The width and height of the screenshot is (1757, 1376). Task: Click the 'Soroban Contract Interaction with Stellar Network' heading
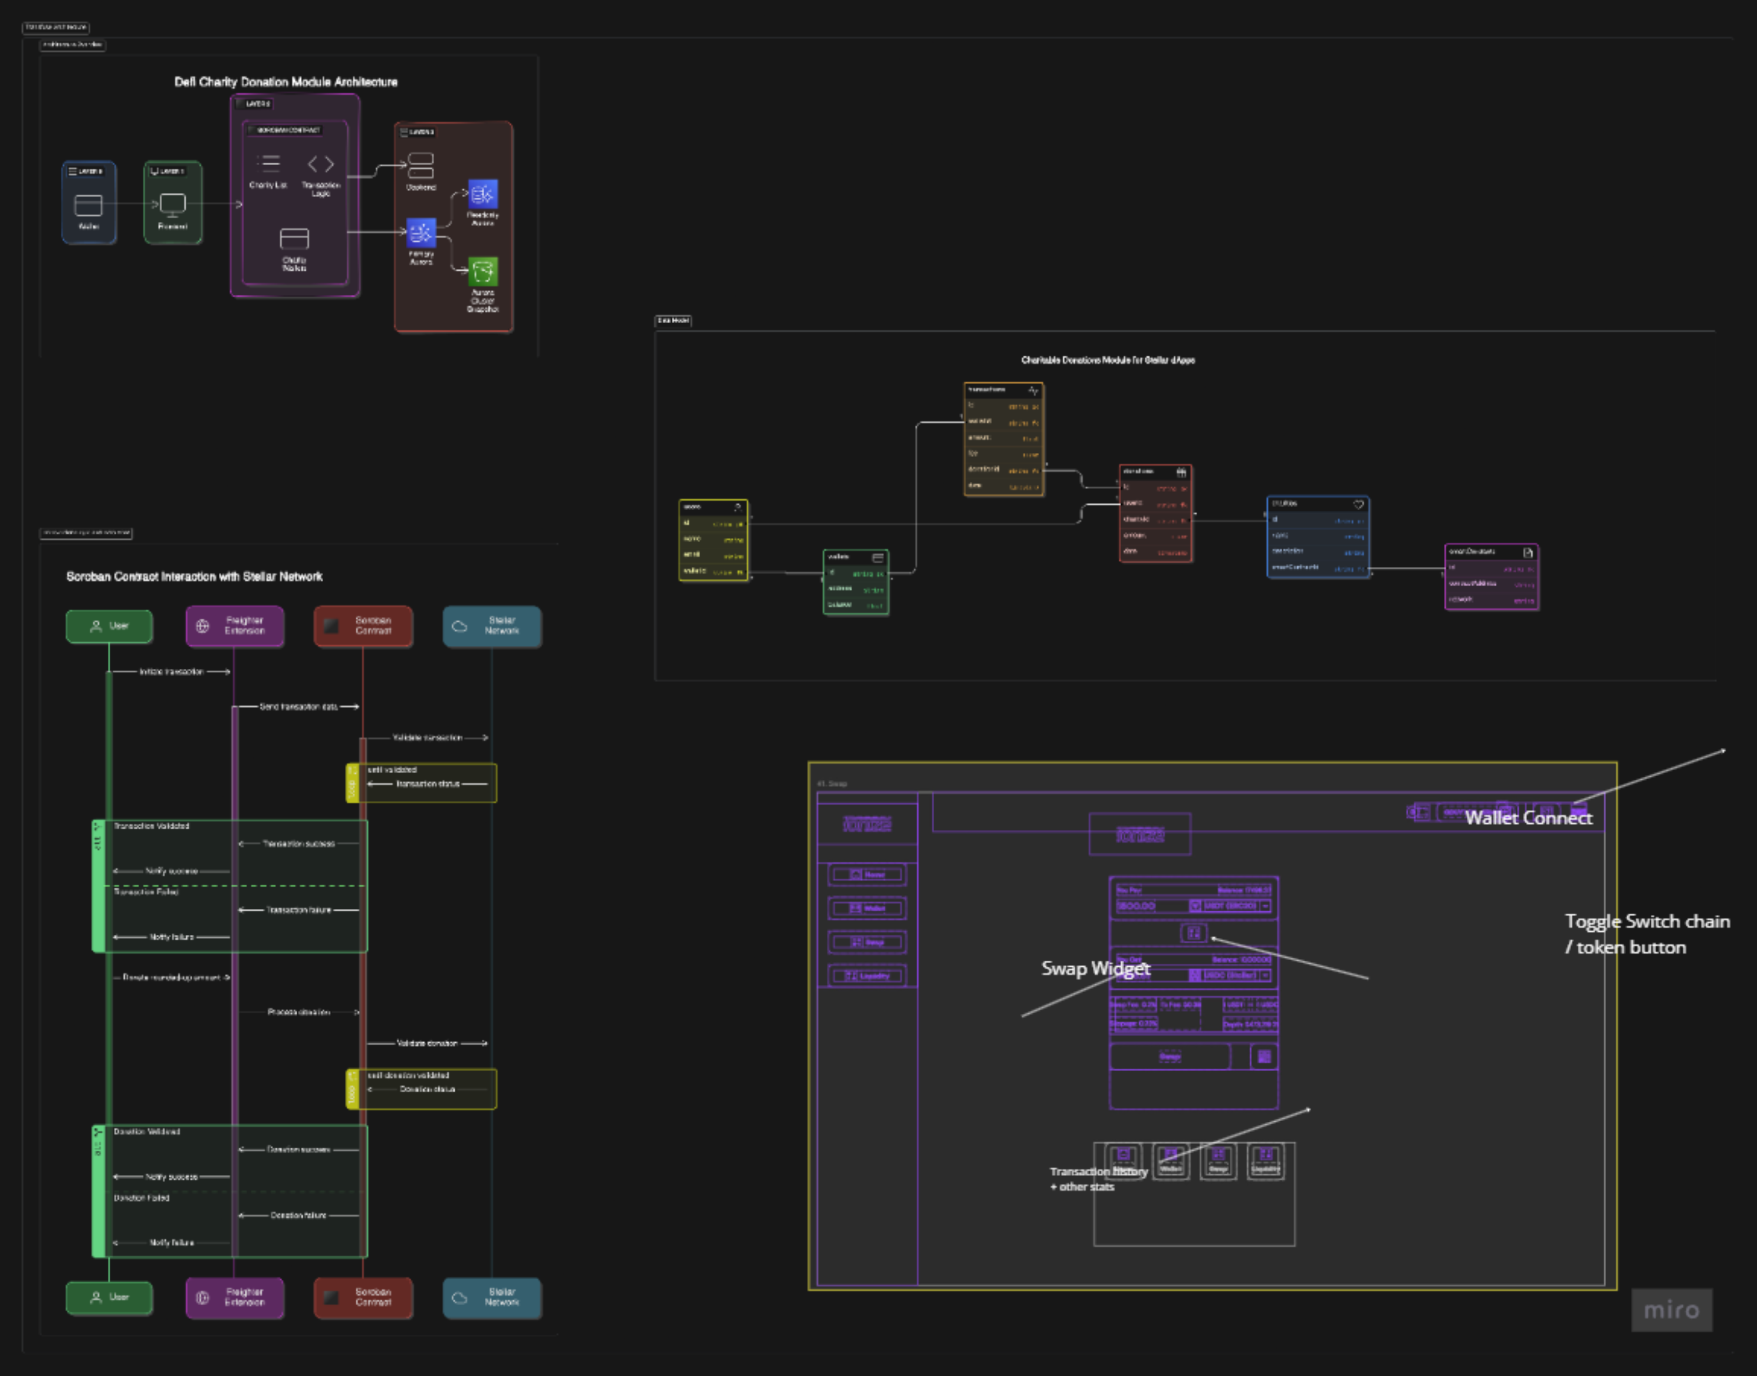point(194,577)
